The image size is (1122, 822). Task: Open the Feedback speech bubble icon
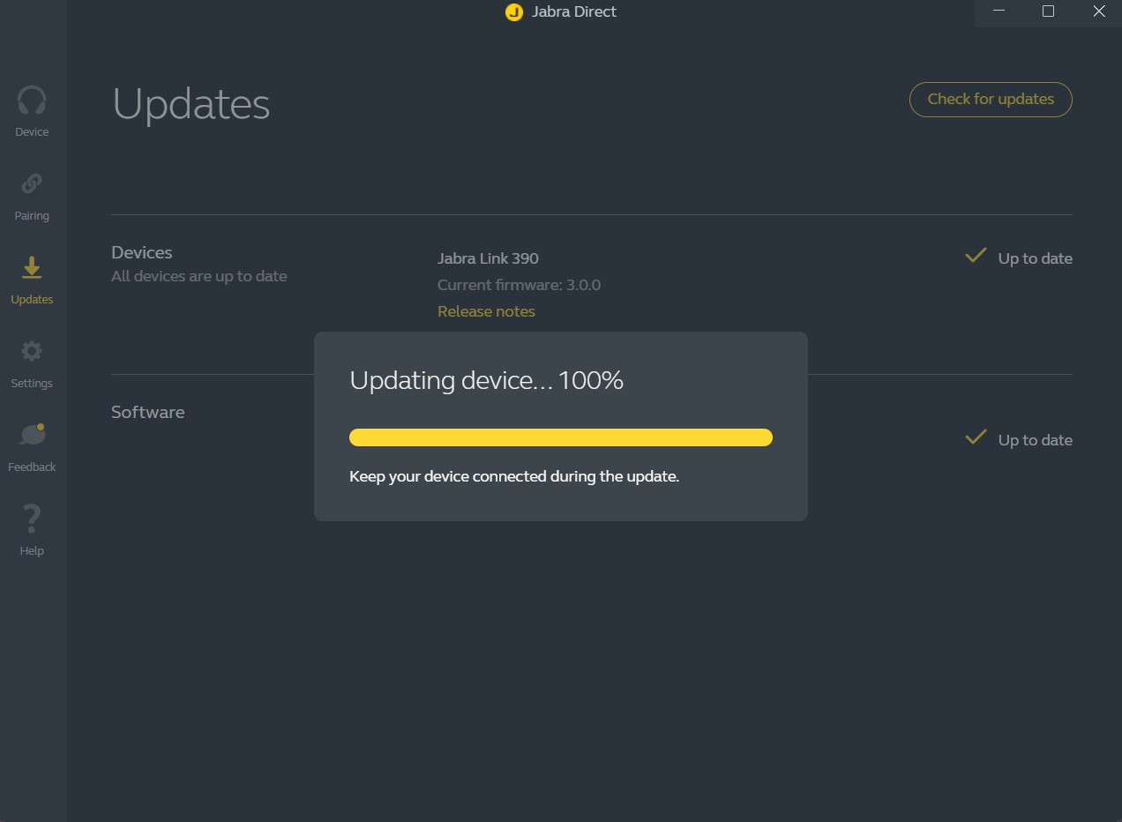click(32, 435)
